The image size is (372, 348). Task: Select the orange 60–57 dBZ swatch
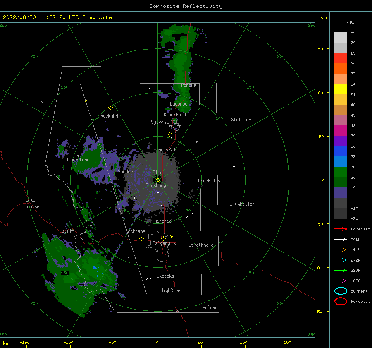[341, 69]
